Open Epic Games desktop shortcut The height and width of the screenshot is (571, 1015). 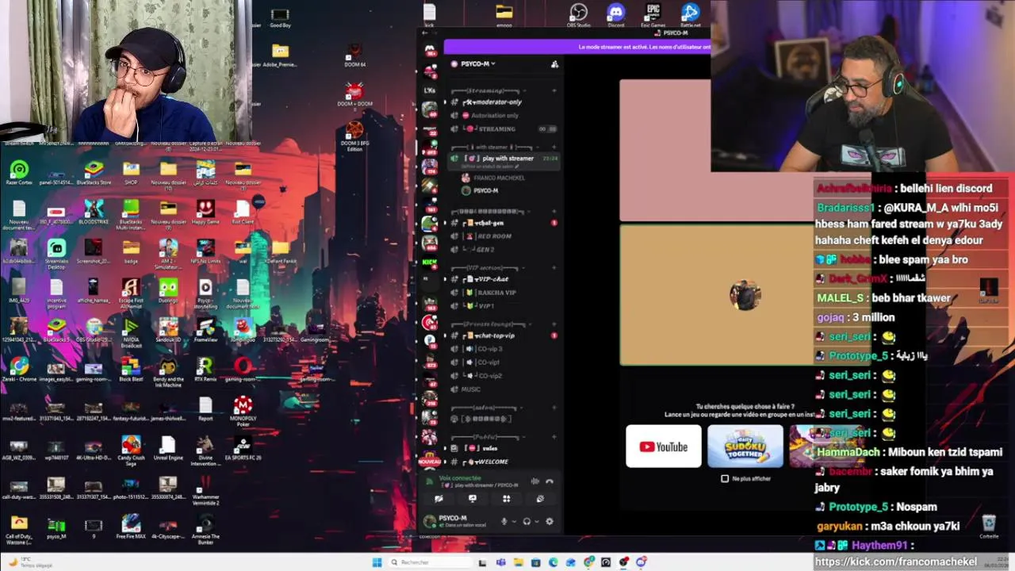(653, 16)
